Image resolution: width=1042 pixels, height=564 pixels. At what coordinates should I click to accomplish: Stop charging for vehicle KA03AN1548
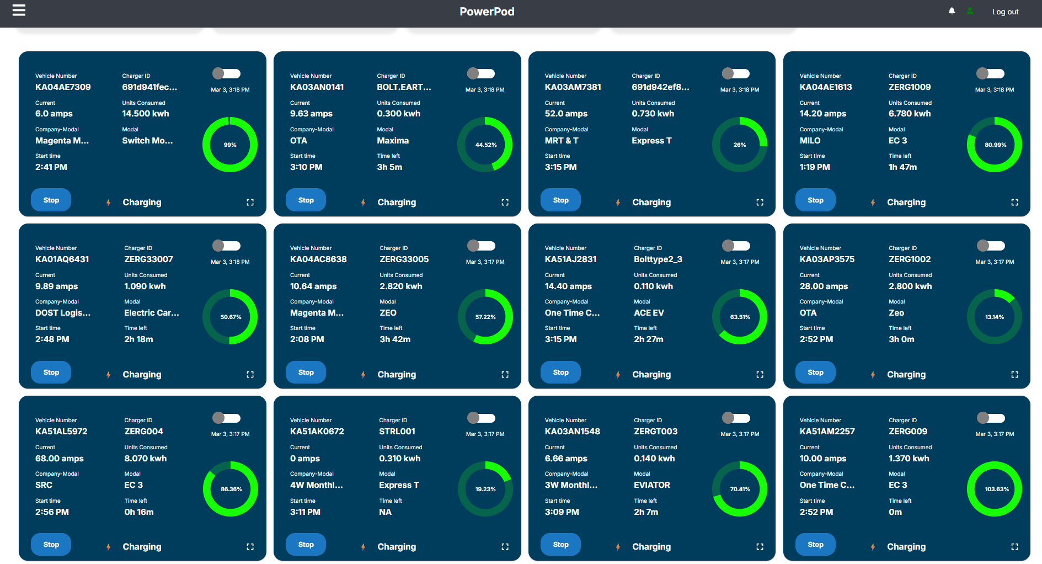[x=560, y=544]
